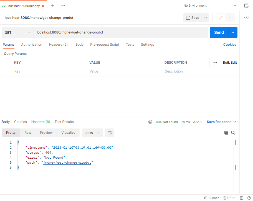Image resolution: width=253 pixels, height=201 pixels.
Task: Open the comments icon
Action: [230, 18]
